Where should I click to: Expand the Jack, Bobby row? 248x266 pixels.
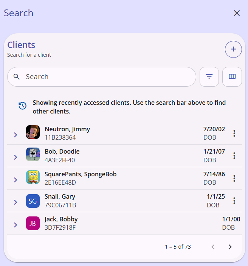click(x=15, y=225)
